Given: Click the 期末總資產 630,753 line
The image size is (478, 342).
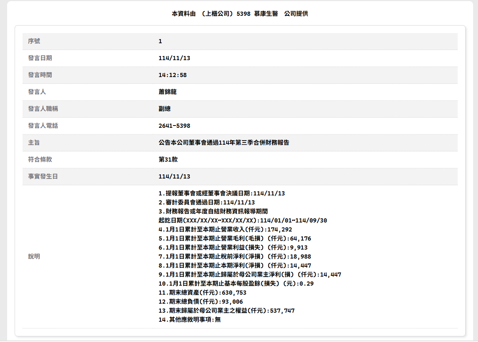Looking at the screenshot, I should (x=202, y=292).
